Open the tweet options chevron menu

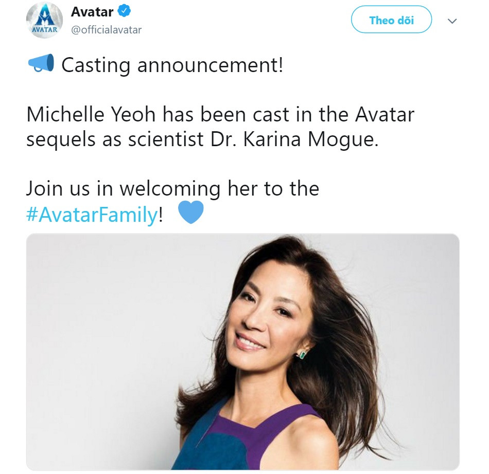click(452, 21)
